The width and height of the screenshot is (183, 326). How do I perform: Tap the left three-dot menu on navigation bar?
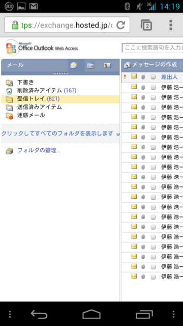pyautogui.click(x=10, y=314)
